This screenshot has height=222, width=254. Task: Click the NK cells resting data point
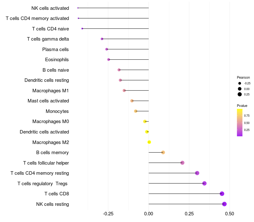pos(224,204)
